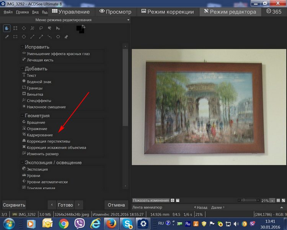Viewport: 287px width, 230px height.
Task: Choose rectangle selection tool in upper tool row
Action: tap(15, 28)
